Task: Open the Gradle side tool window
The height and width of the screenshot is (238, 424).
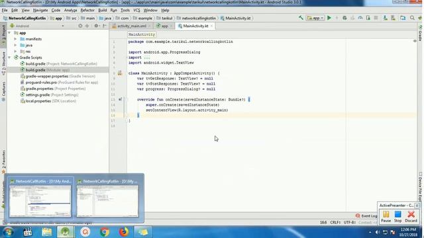Action: [x=421, y=34]
